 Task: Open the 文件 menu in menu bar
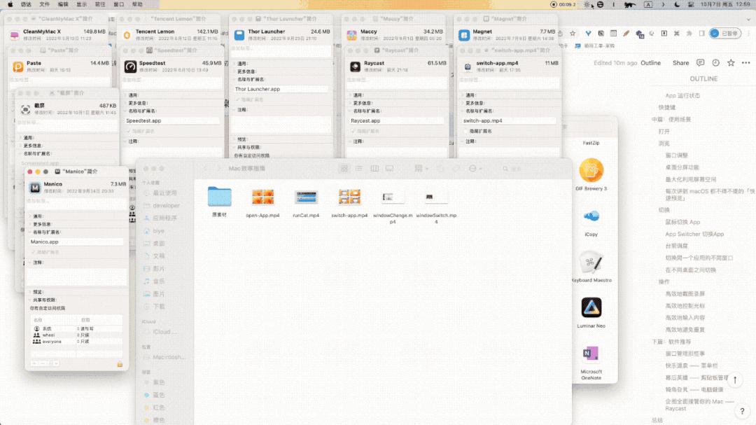(x=44, y=4)
